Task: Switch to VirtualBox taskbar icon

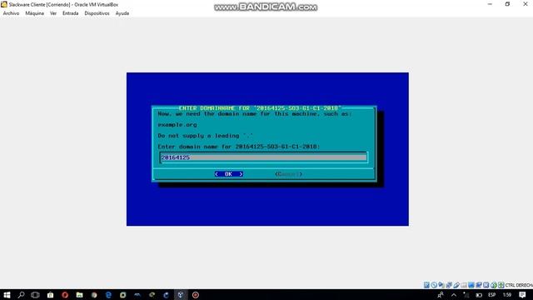Action: [181, 295]
